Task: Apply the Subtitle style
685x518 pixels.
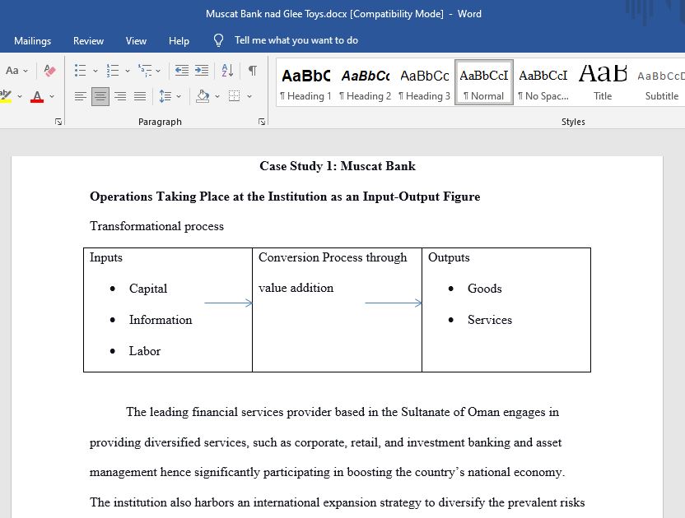Action: coord(661,83)
